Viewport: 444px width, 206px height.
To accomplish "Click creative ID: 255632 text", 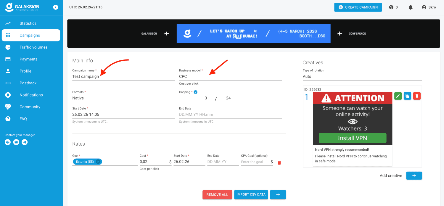I will [313, 89].
